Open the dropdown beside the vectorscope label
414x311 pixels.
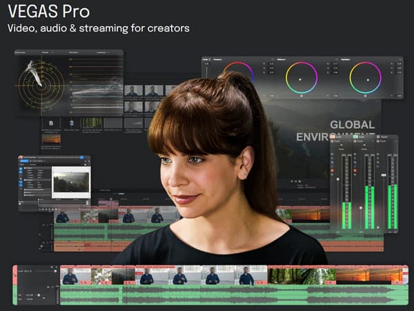pos(52,52)
